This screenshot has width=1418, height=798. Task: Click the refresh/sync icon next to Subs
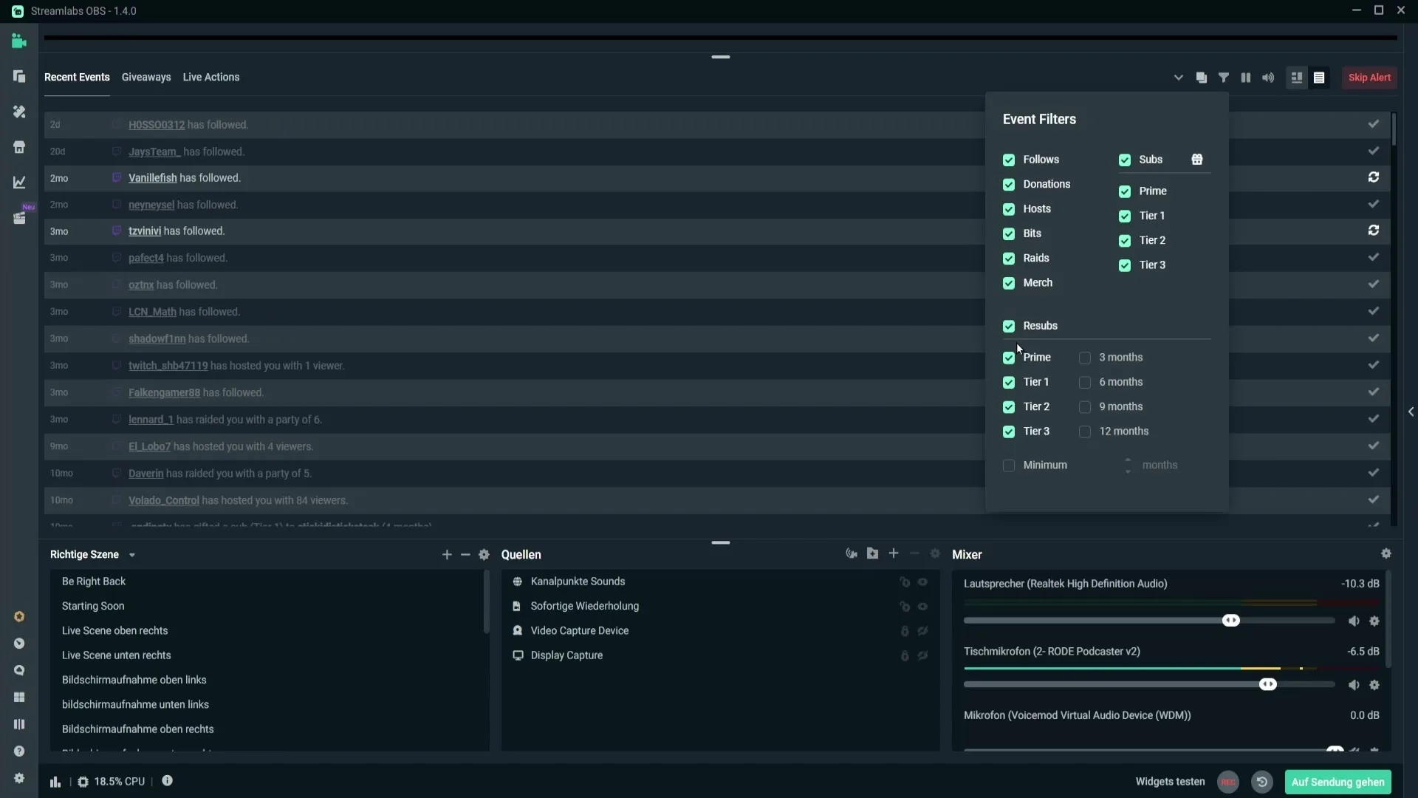pos(1374,177)
